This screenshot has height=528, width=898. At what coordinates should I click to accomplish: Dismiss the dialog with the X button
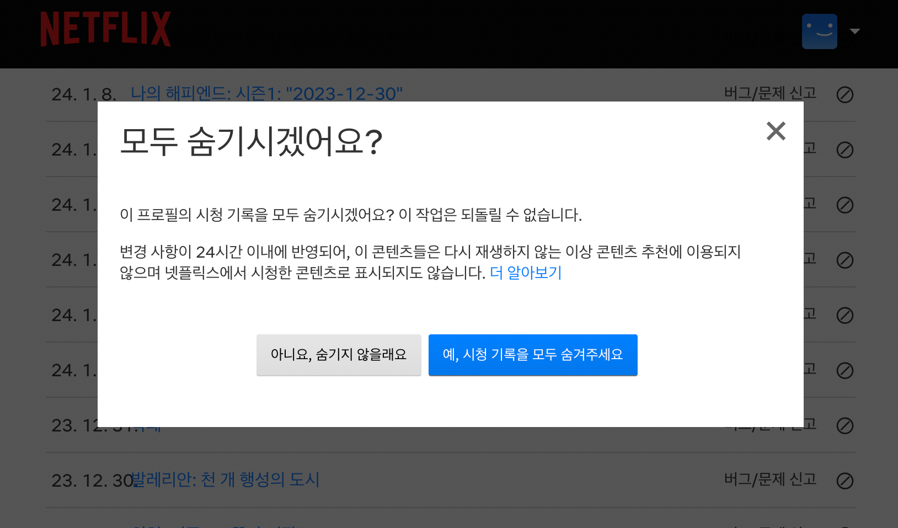click(776, 131)
